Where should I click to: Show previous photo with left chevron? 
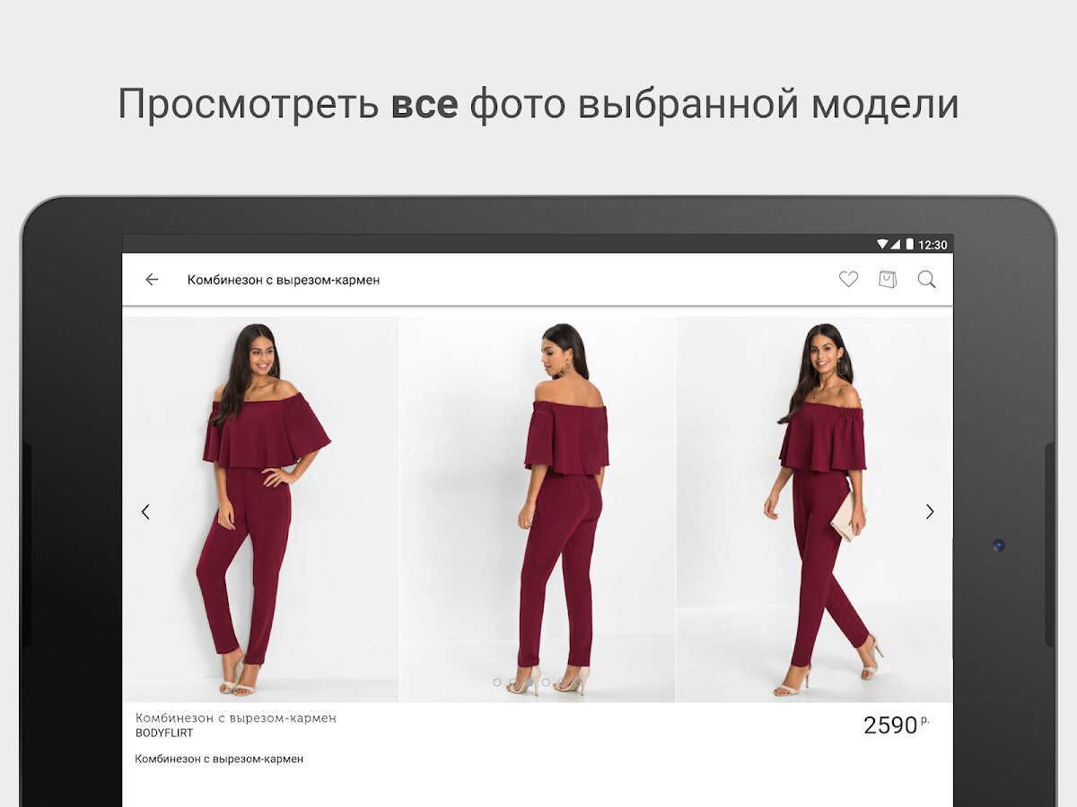pyautogui.click(x=145, y=512)
